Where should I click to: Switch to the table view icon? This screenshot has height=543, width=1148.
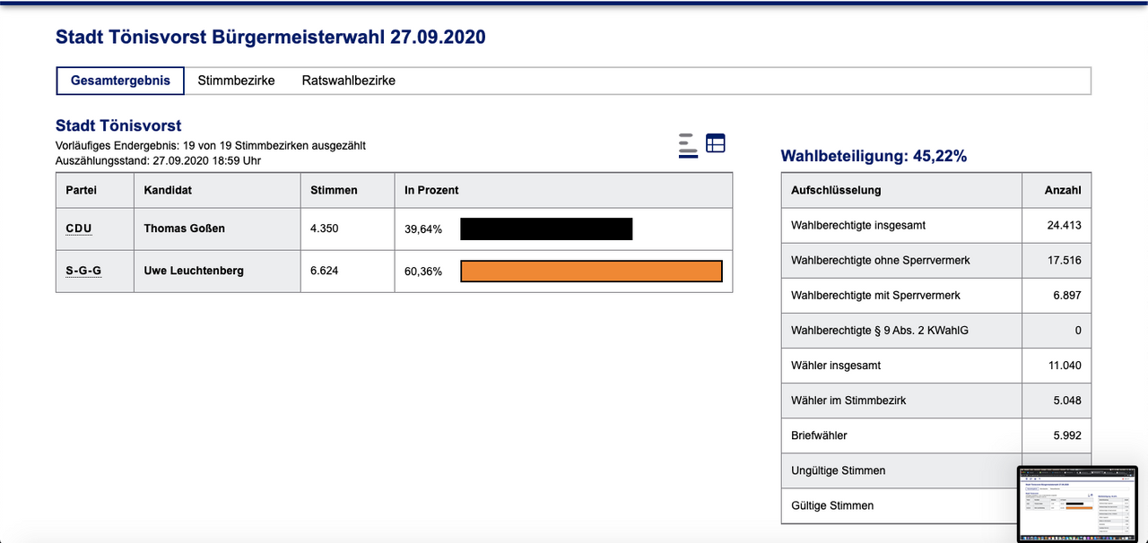pos(715,143)
